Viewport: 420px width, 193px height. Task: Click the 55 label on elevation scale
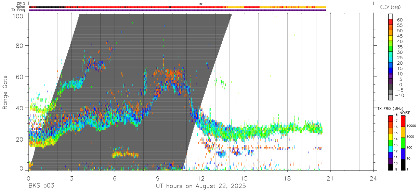click(x=400, y=25)
